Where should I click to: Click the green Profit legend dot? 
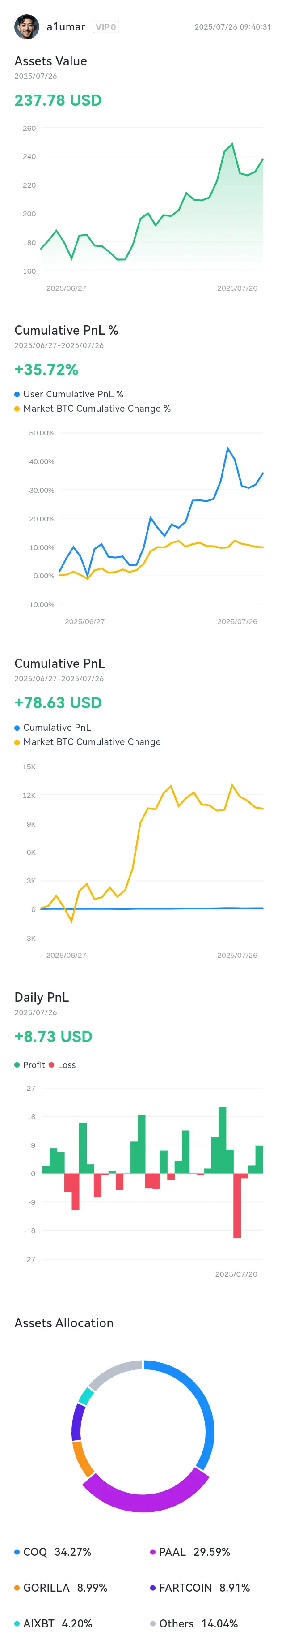tap(17, 1064)
